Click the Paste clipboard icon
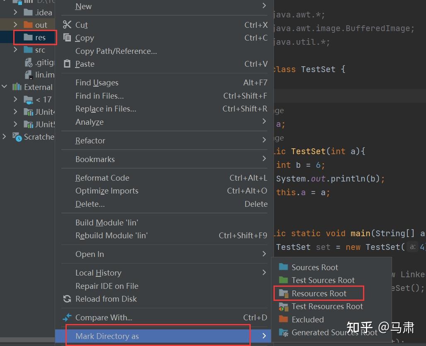This screenshot has height=346, width=426. tap(67, 64)
